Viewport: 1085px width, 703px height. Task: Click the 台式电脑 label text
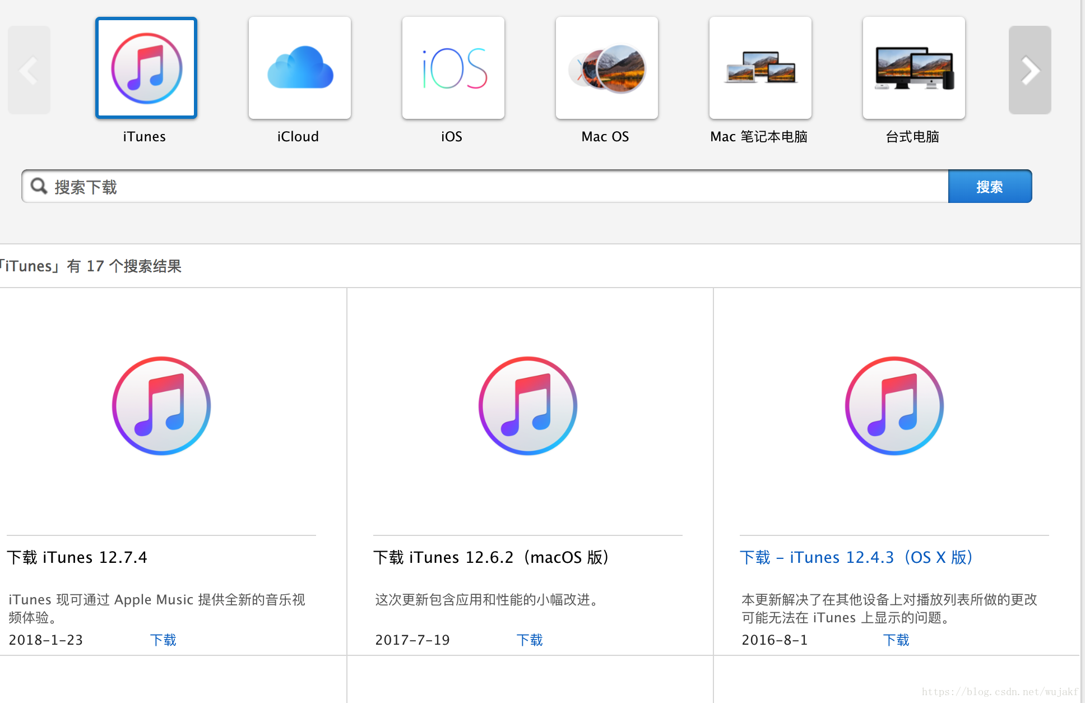click(912, 137)
